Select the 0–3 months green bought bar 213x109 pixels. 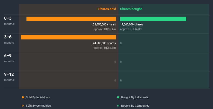[153, 19]
